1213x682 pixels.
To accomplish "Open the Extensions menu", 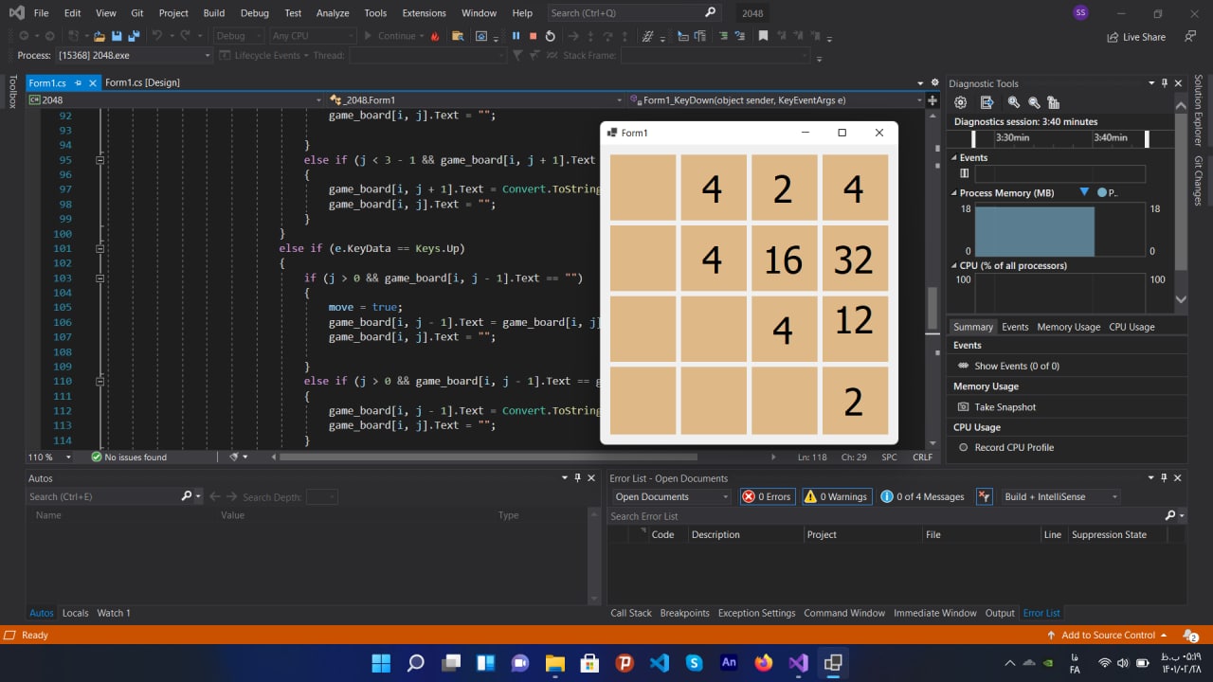I will tap(424, 13).
